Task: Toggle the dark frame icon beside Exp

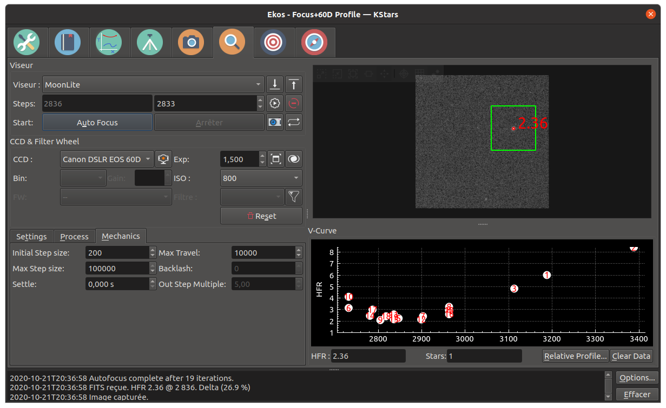Action: (293, 159)
